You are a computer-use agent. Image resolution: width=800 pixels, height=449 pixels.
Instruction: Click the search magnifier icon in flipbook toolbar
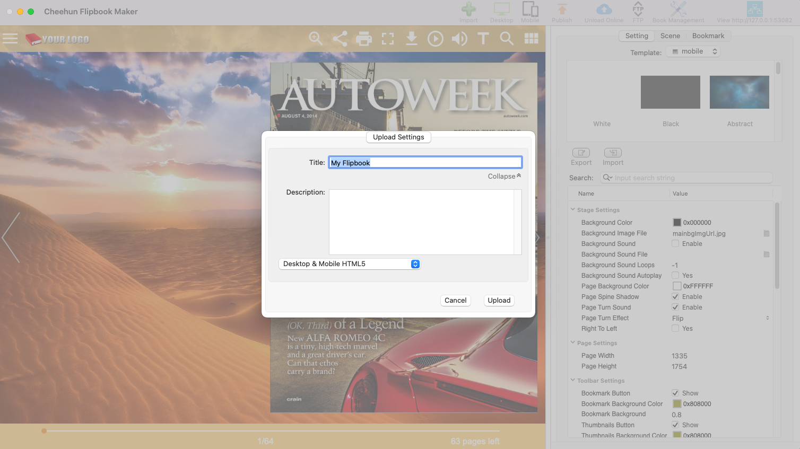pyautogui.click(x=507, y=39)
